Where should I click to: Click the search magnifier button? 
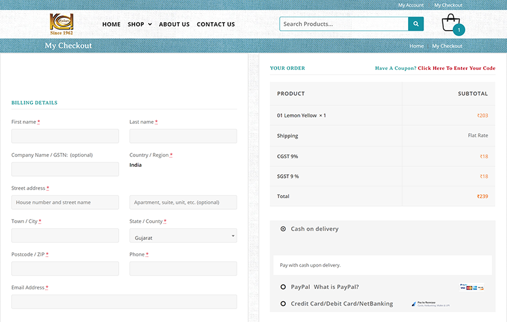[x=416, y=24]
